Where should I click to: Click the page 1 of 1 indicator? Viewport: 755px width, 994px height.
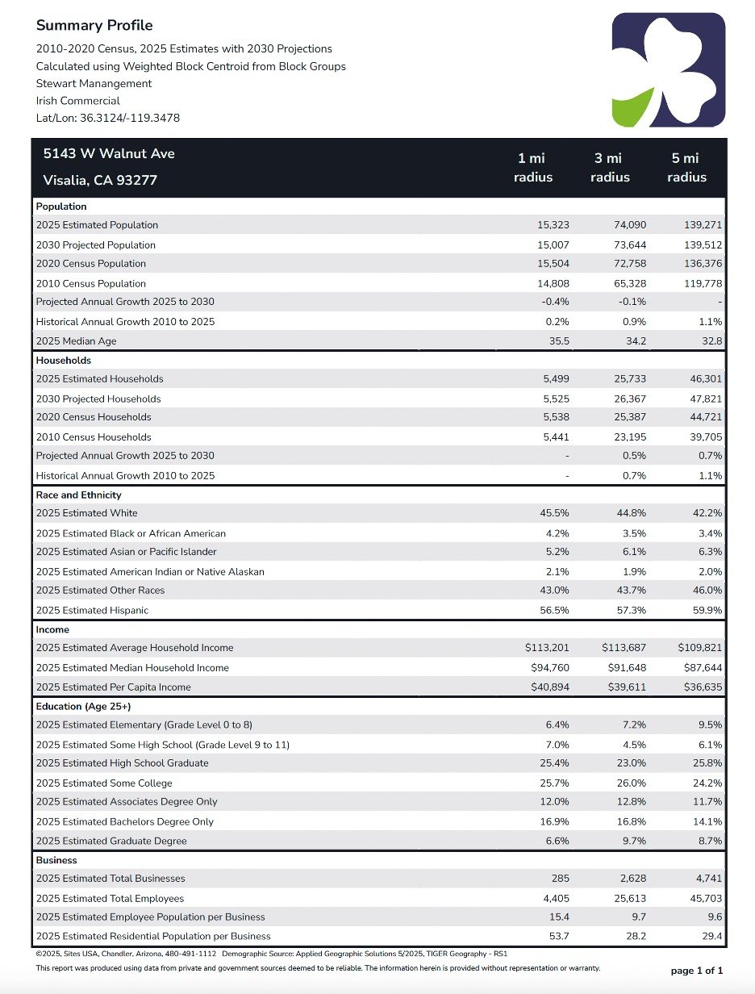click(x=697, y=971)
